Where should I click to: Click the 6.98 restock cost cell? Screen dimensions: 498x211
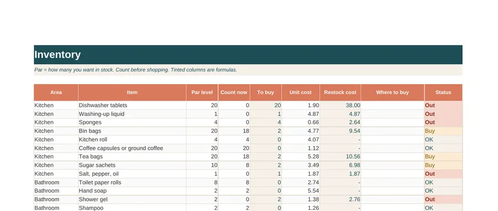(340, 165)
